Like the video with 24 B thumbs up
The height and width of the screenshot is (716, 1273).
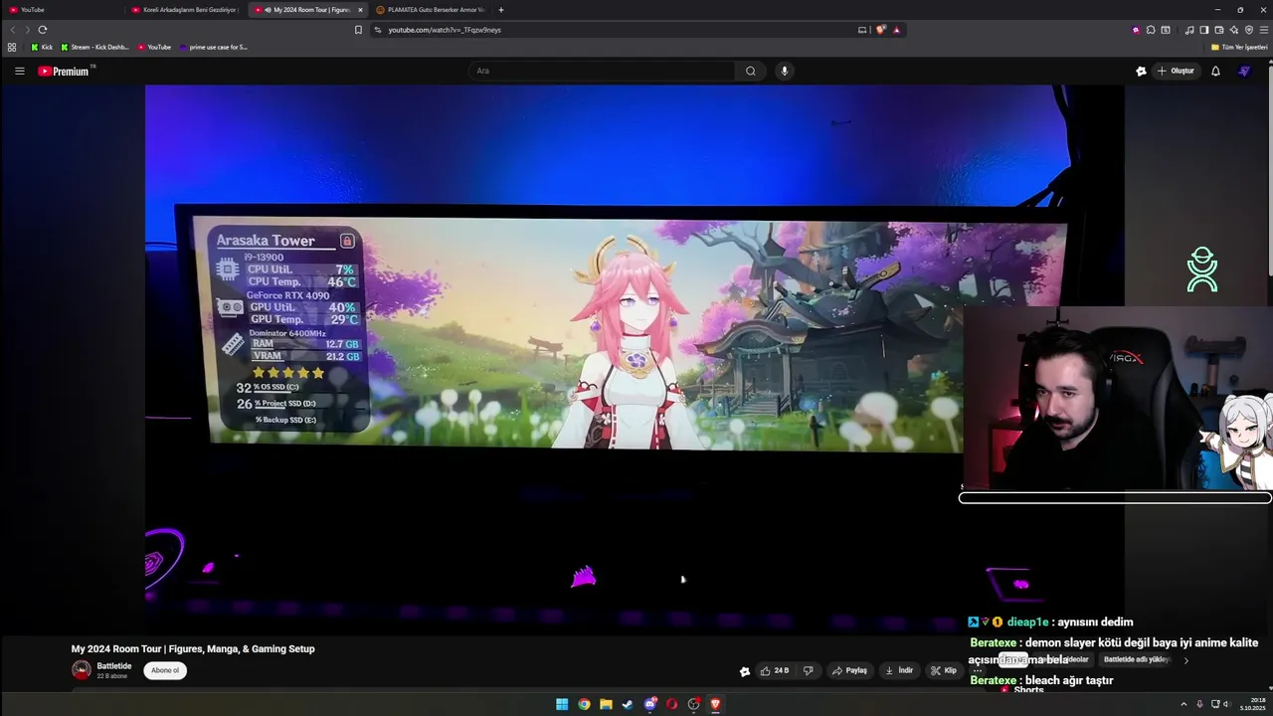click(x=775, y=670)
